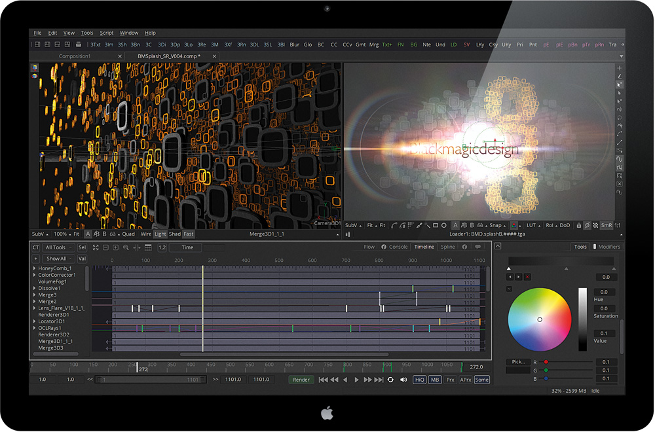
Task: Click the Hue value input field
Action: pyautogui.click(x=604, y=292)
